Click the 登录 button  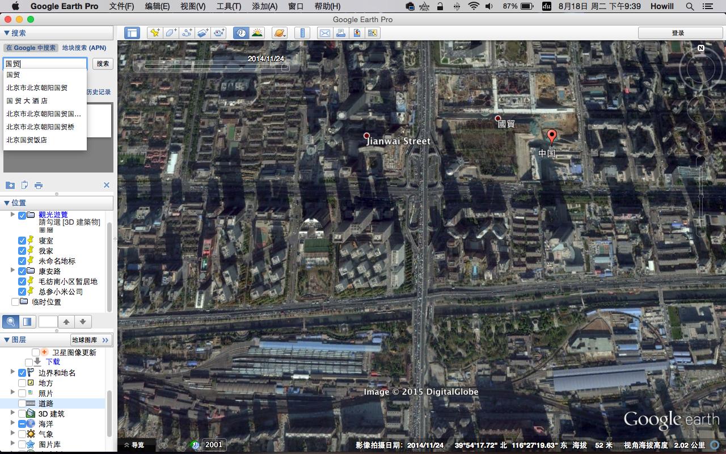click(x=678, y=32)
